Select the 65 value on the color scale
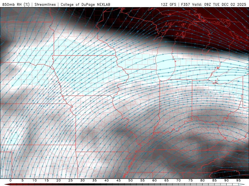 pyautogui.click(x=167, y=180)
